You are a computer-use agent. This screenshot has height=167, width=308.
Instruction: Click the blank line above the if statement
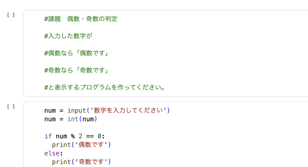90,128
